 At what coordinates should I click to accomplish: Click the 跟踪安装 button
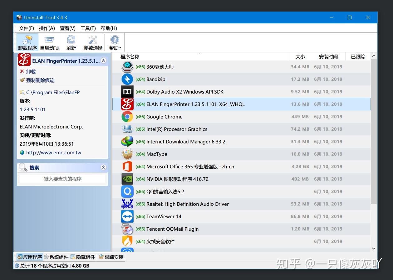tap(111, 257)
